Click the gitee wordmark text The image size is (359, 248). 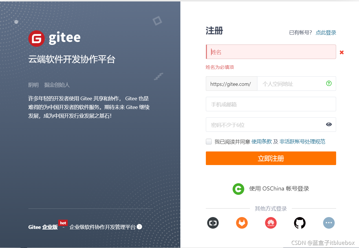pyautogui.click(x=65, y=38)
